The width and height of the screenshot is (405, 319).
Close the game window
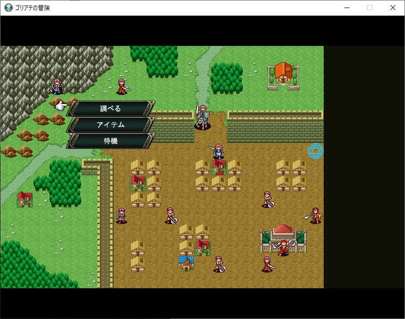[392, 8]
